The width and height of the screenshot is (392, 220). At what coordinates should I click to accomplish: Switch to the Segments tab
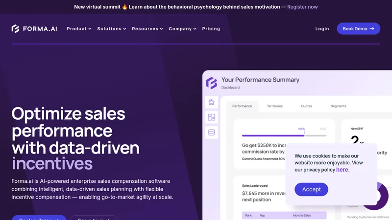[338, 106]
